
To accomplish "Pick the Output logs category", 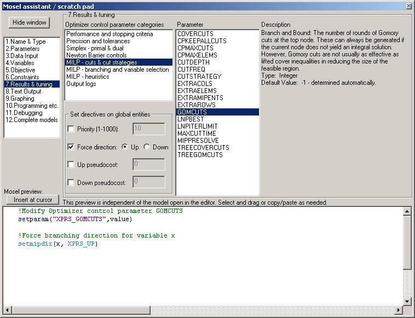I will click(x=82, y=84).
